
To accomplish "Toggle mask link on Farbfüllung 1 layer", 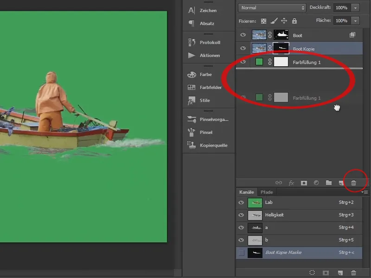I will pyautogui.click(x=270, y=62).
